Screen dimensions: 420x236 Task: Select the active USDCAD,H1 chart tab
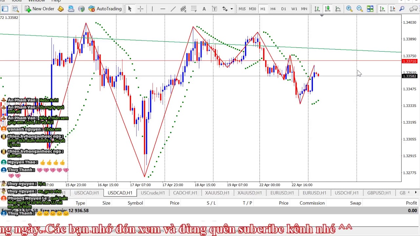coord(120,193)
